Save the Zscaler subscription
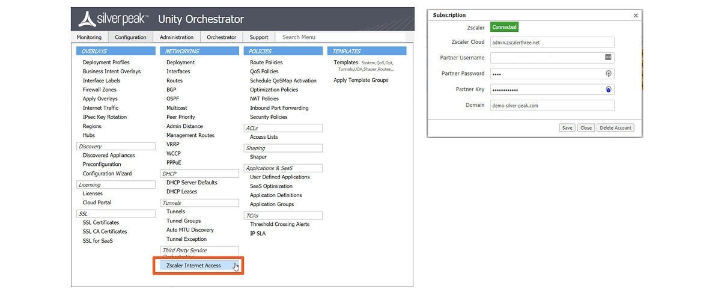 (x=567, y=128)
